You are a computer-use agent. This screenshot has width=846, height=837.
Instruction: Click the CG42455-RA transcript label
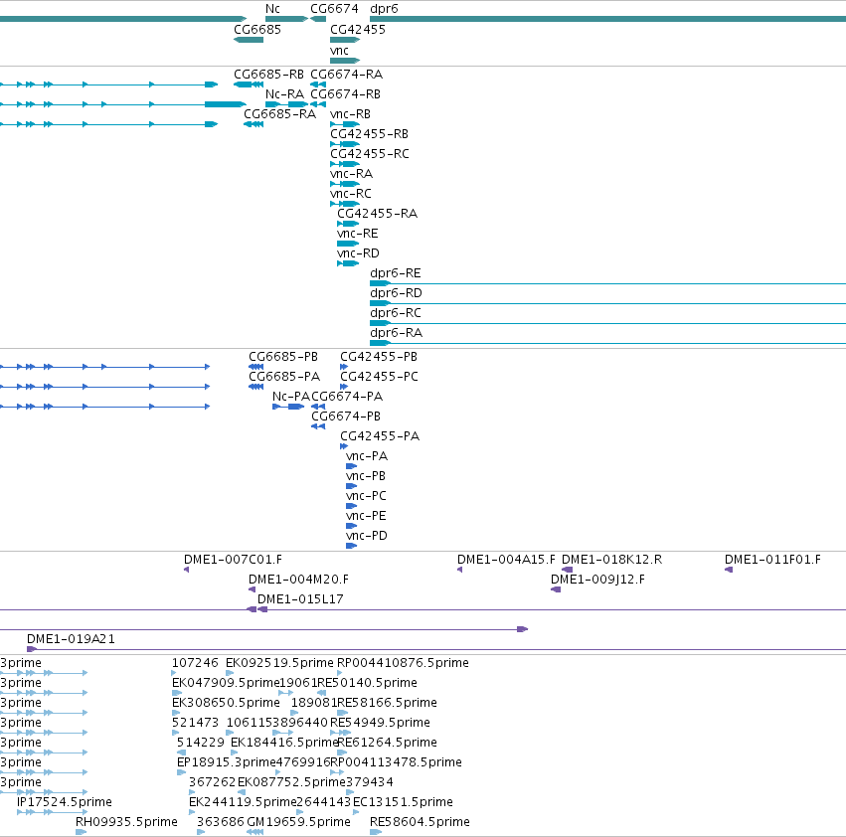pyautogui.click(x=377, y=213)
